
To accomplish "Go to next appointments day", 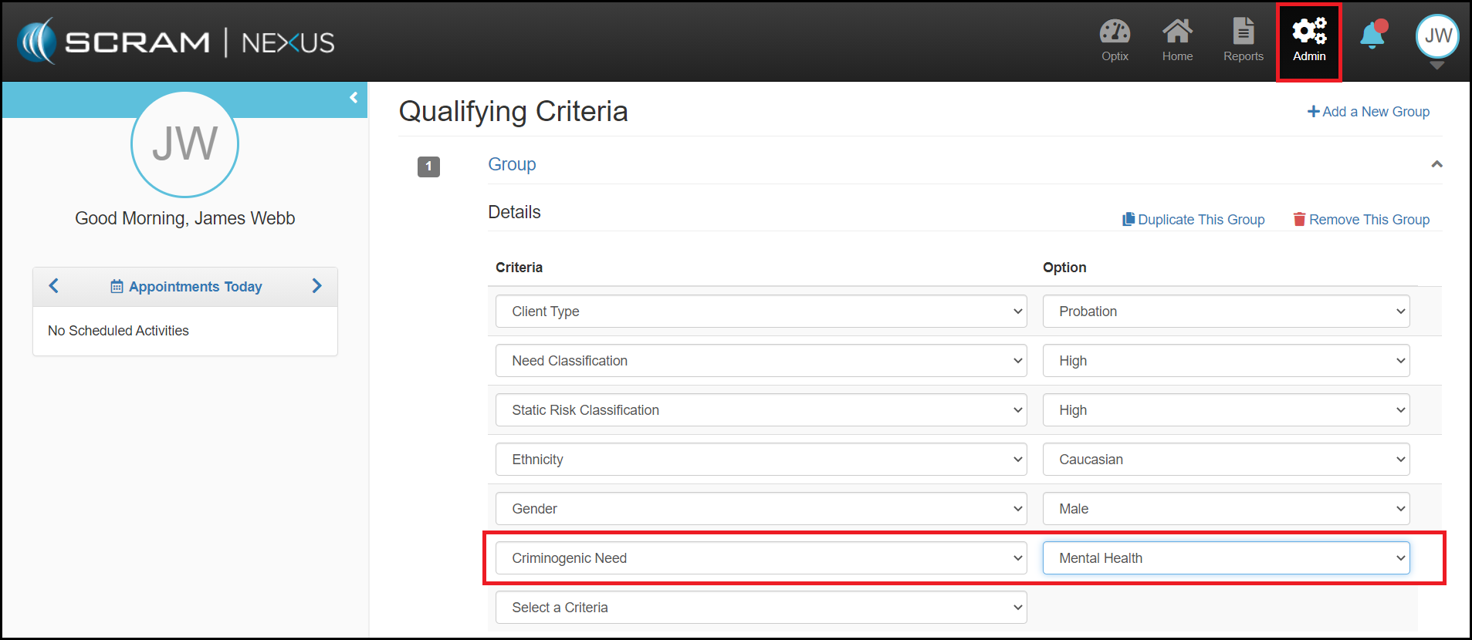I will [316, 286].
